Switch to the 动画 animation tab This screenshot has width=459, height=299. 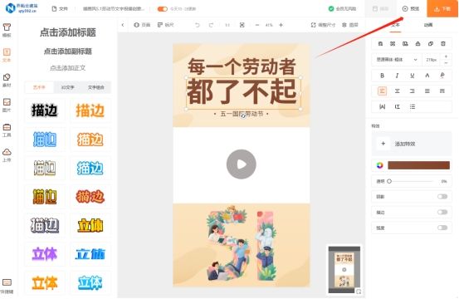(428, 25)
